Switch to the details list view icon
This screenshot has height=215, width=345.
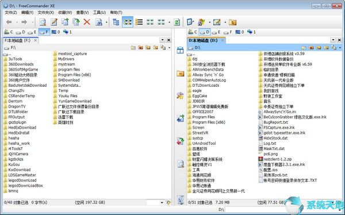(139, 22)
